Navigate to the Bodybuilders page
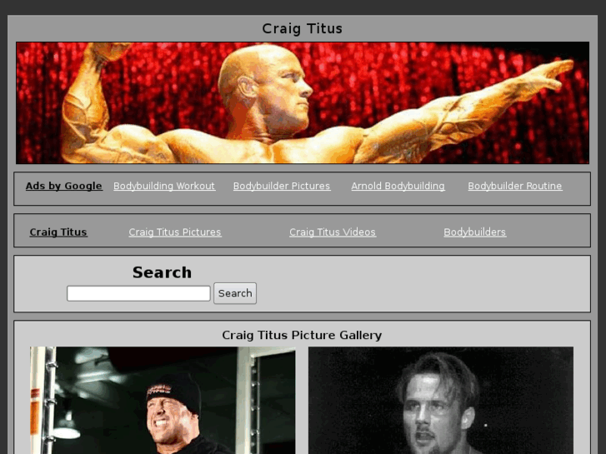Screen dimensions: 606x454 click(474, 232)
